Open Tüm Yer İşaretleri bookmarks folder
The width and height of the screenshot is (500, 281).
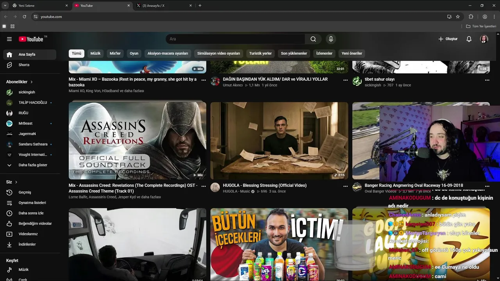(x=481, y=26)
